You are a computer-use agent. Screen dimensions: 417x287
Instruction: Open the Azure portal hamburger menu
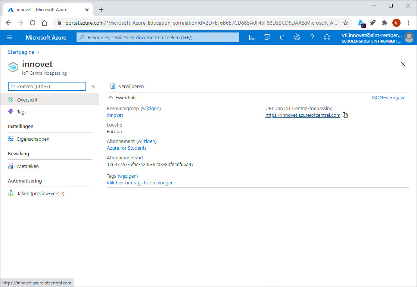[9, 37]
